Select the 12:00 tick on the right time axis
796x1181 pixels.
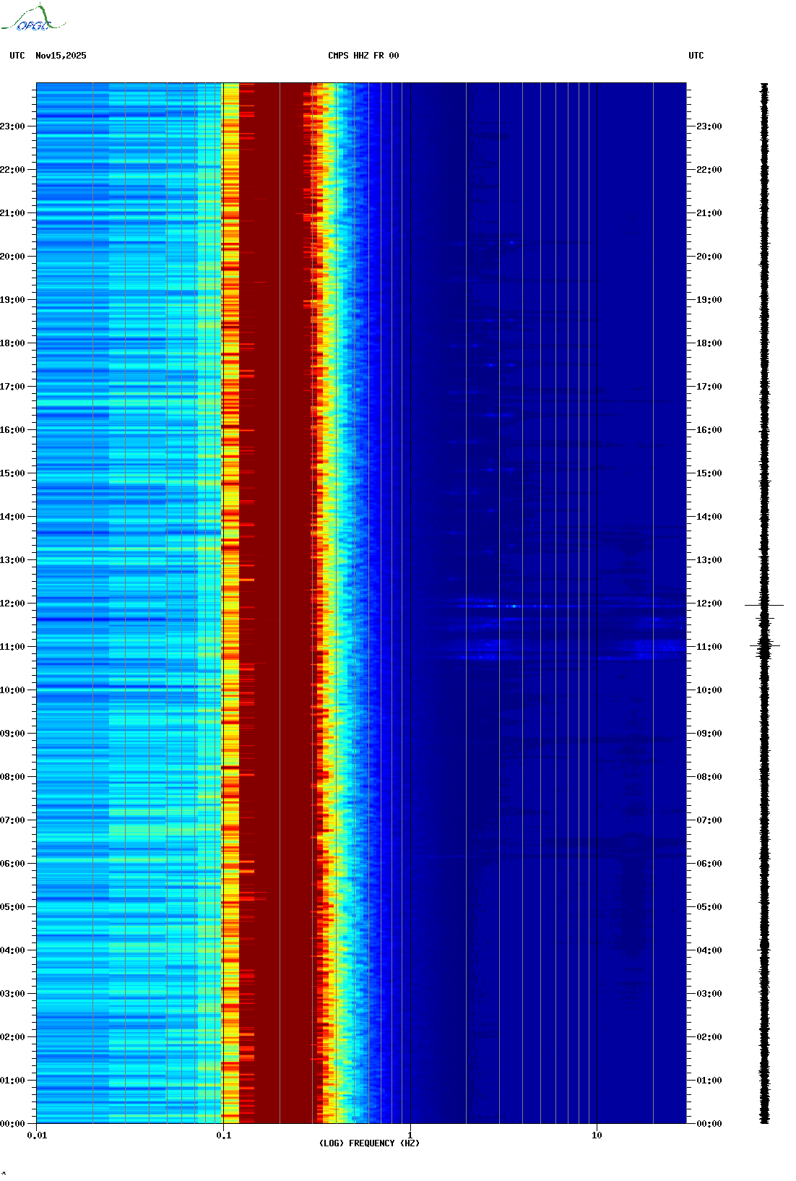pyautogui.click(x=708, y=604)
